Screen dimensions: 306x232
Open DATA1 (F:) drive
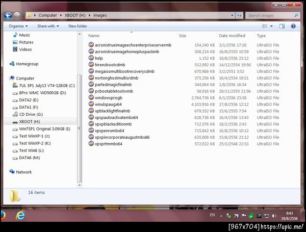(x=25, y=107)
